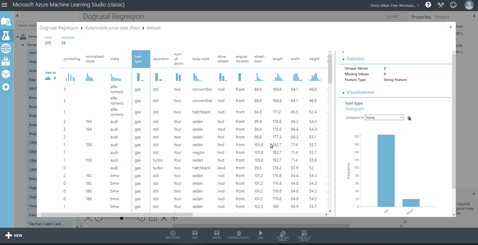Close the dataset visualization dialog
This screenshot has width=478, height=245.
coord(451,27)
